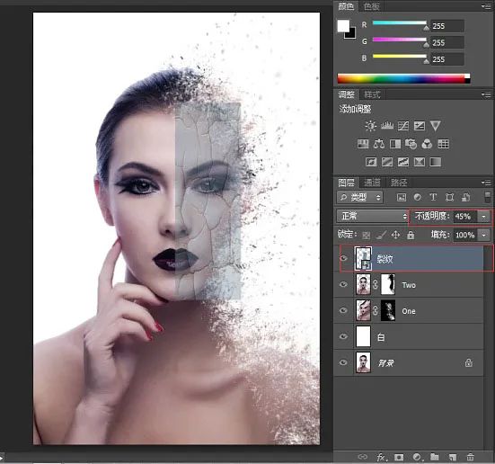Hide the 背景 layer

click(343, 362)
